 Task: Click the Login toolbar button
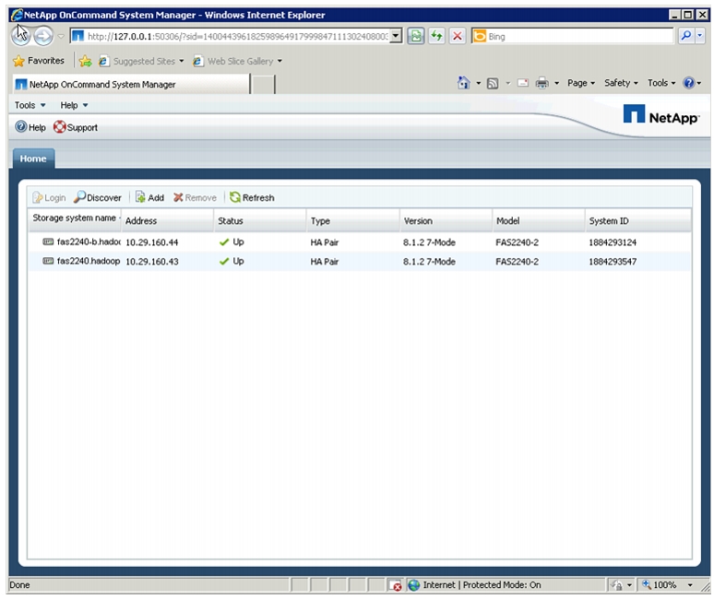coord(49,197)
